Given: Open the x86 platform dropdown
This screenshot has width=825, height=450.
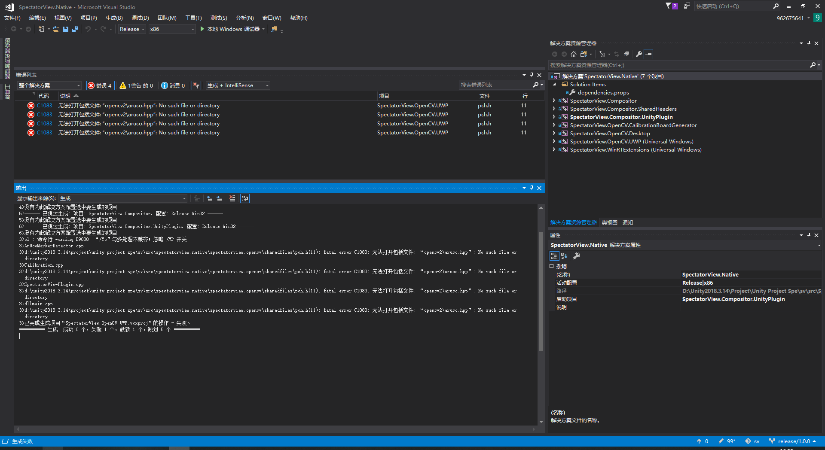Looking at the screenshot, I should pos(171,29).
